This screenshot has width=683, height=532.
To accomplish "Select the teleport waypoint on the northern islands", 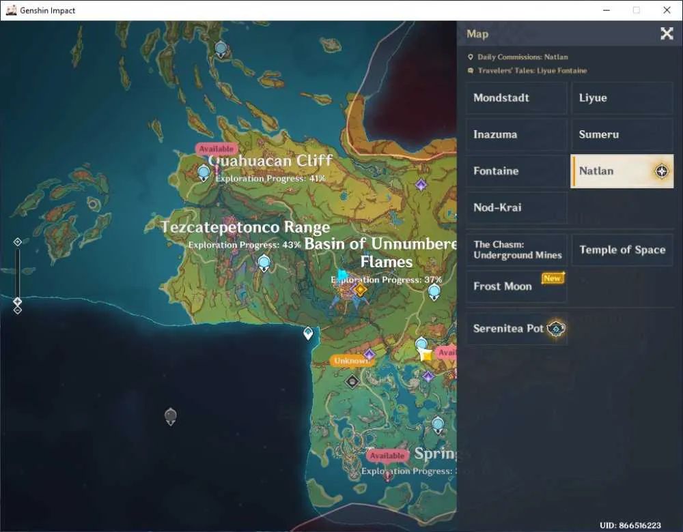I will [221, 49].
